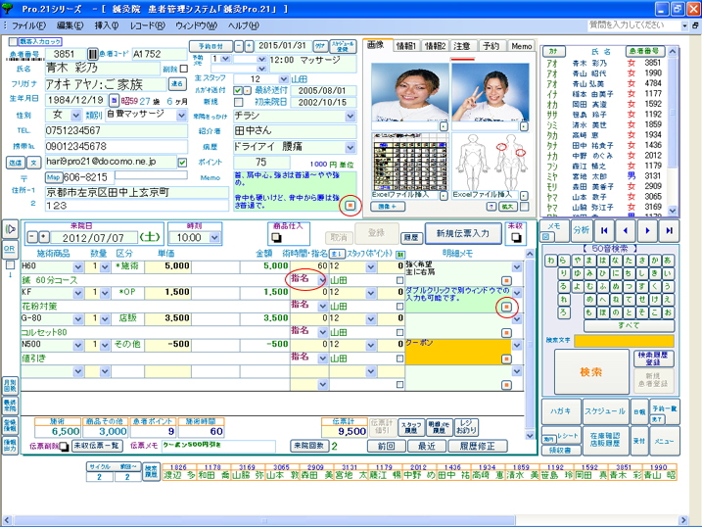
Task: Toggle the checkbox in the KF 山田 row
Action: [399, 307]
